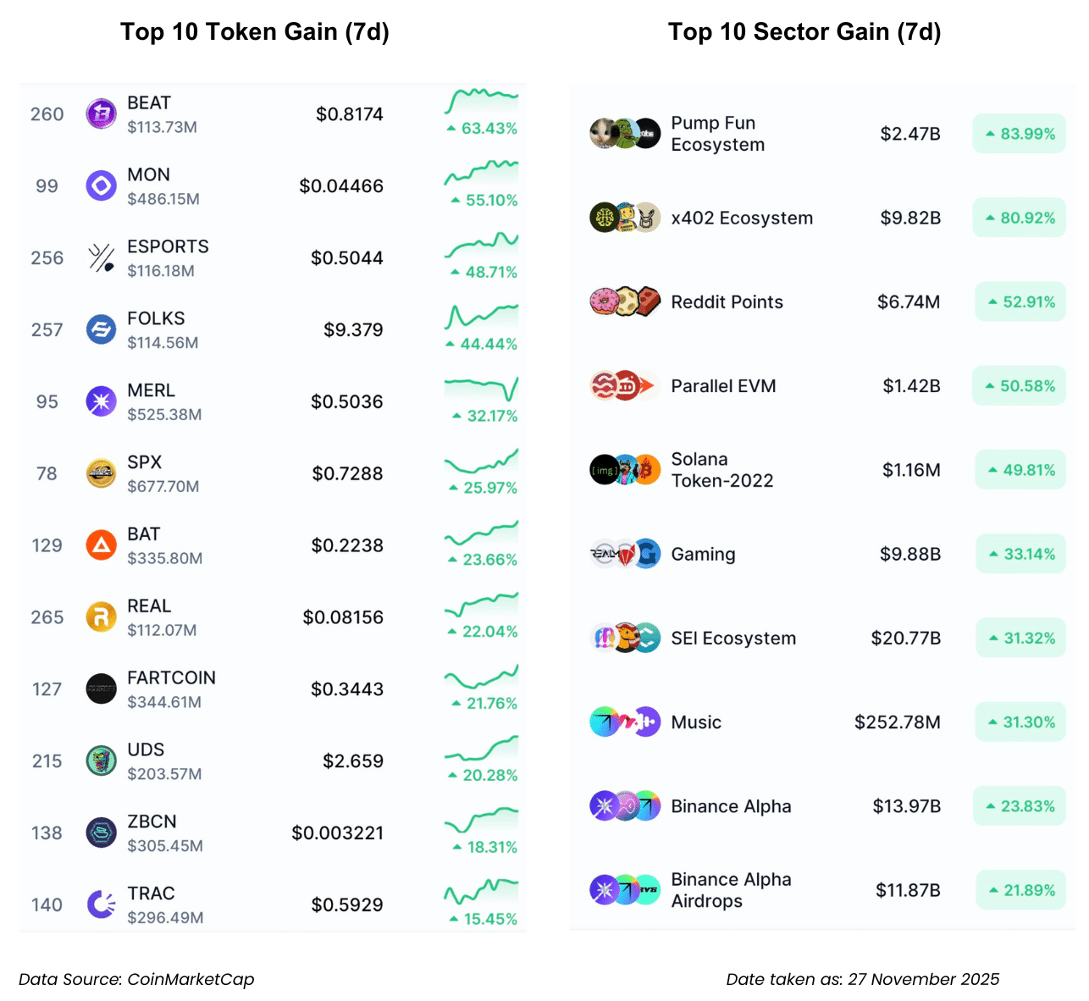
Task: Click the MON token logo
Action: [x=102, y=185]
